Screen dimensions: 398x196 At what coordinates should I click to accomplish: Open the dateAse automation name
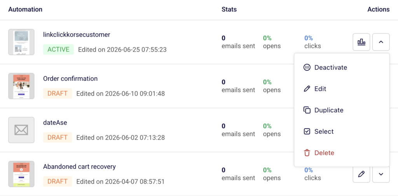pyautogui.click(x=55, y=122)
